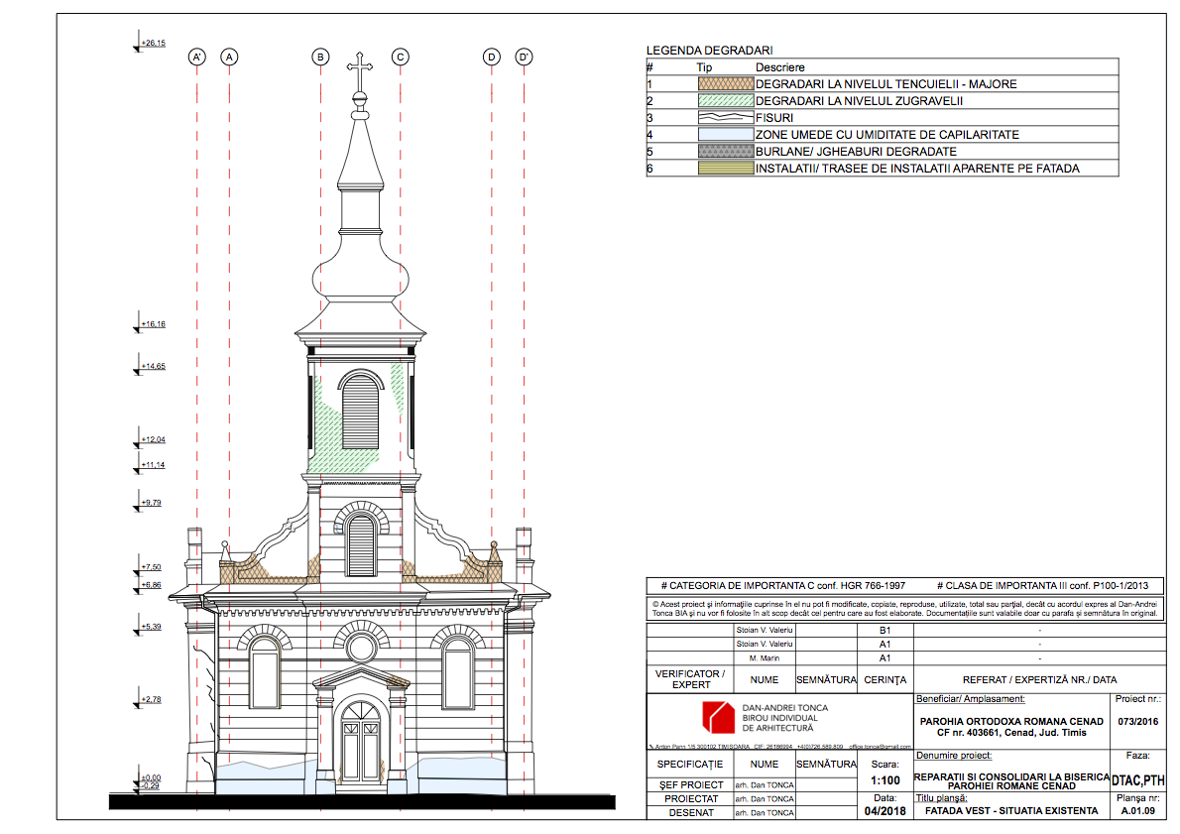Select the axis marker bubble B
This screenshot has height=834, width=1180.
(320, 58)
